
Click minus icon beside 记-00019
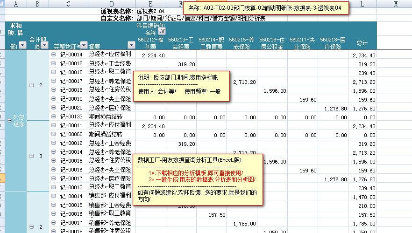[x=54, y=99]
